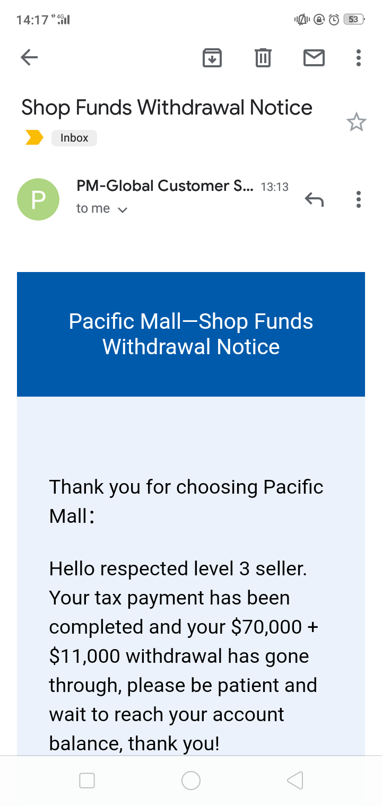The width and height of the screenshot is (382, 806).
Task: Reply using the reply arrow icon
Action: click(314, 199)
